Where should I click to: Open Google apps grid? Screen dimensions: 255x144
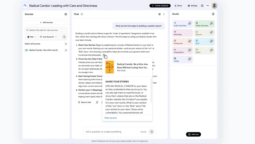tap(202, 6)
